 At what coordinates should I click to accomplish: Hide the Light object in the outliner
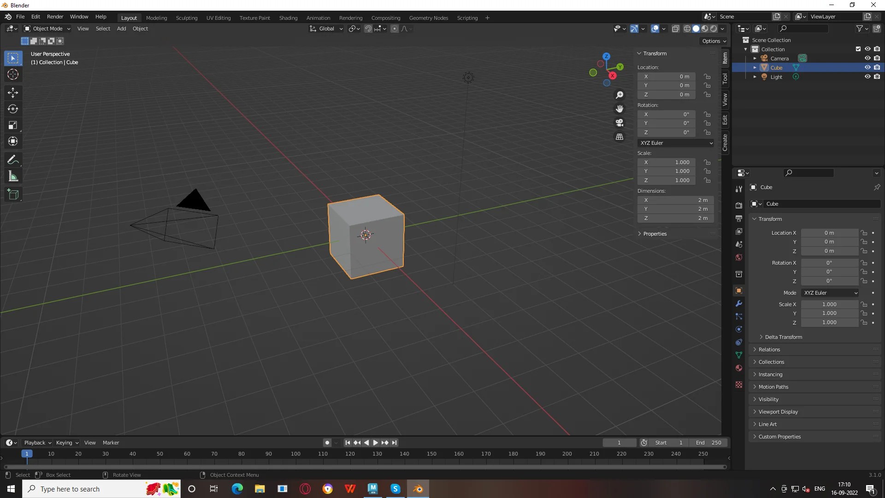868,77
